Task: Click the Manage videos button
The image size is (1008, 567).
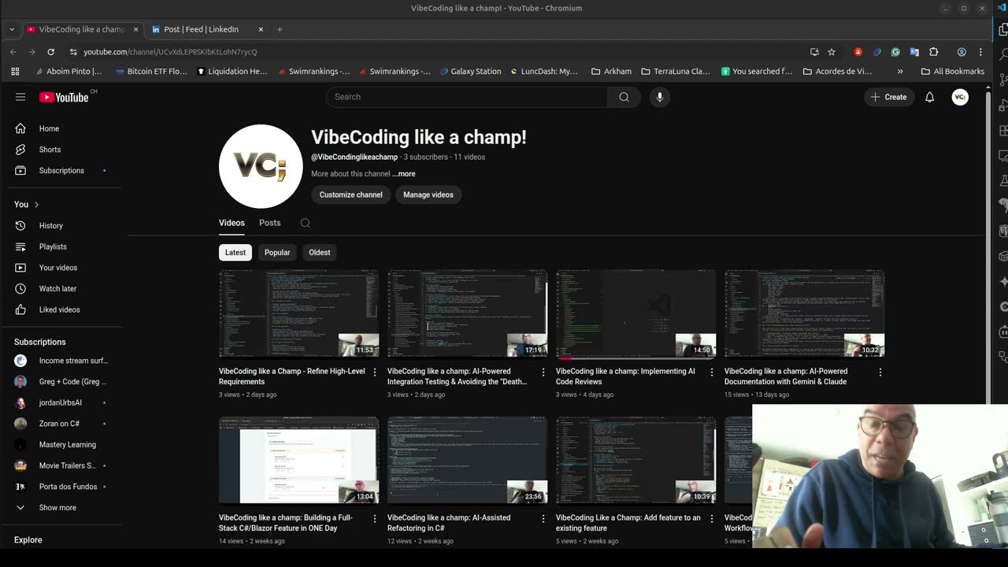Action: (x=428, y=195)
